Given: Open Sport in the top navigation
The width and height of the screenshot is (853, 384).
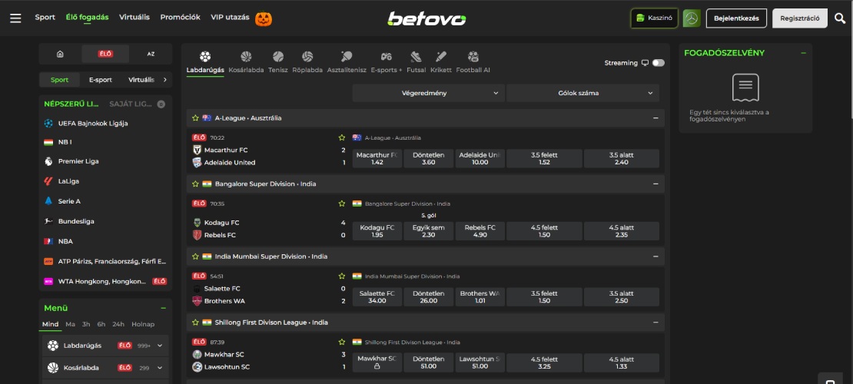Looking at the screenshot, I should click(x=45, y=18).
